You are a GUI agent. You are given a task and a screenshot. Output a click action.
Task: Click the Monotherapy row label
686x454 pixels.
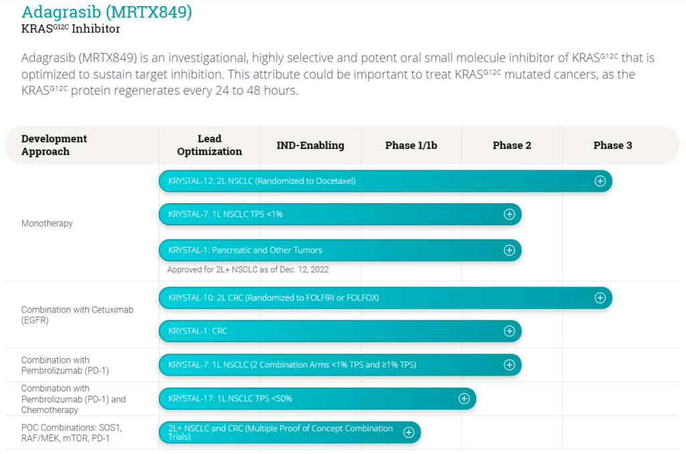(47, 223)
